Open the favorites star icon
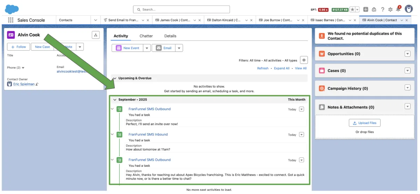420x194 pixels. point(352,9)
